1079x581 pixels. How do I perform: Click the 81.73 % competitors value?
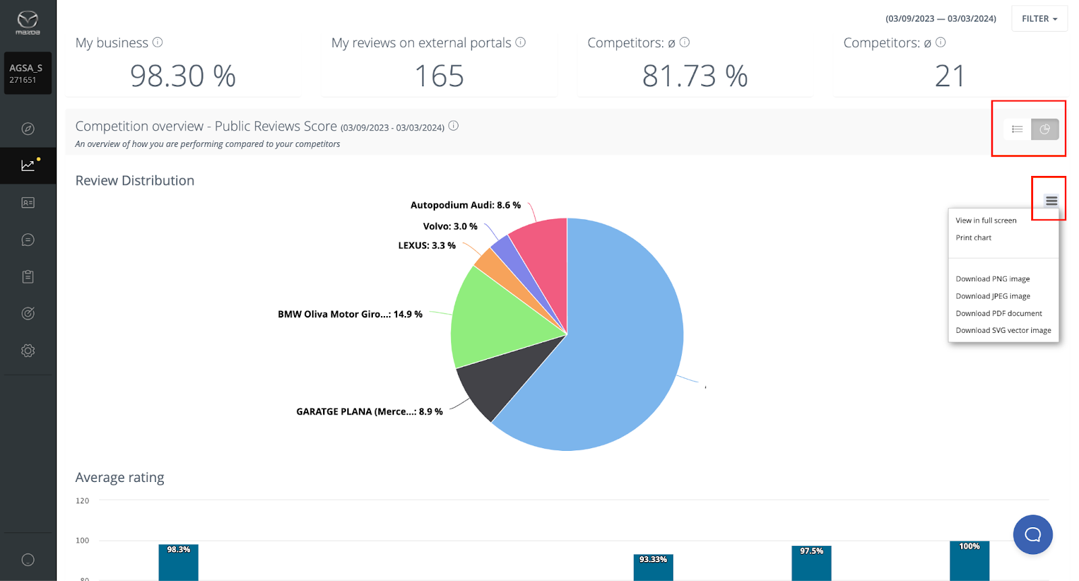coord(695,76)
